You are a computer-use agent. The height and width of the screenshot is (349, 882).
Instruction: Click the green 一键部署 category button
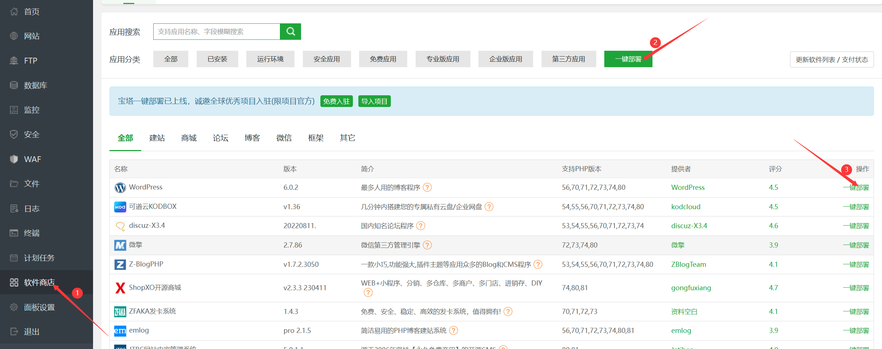[x=628, y=59]
